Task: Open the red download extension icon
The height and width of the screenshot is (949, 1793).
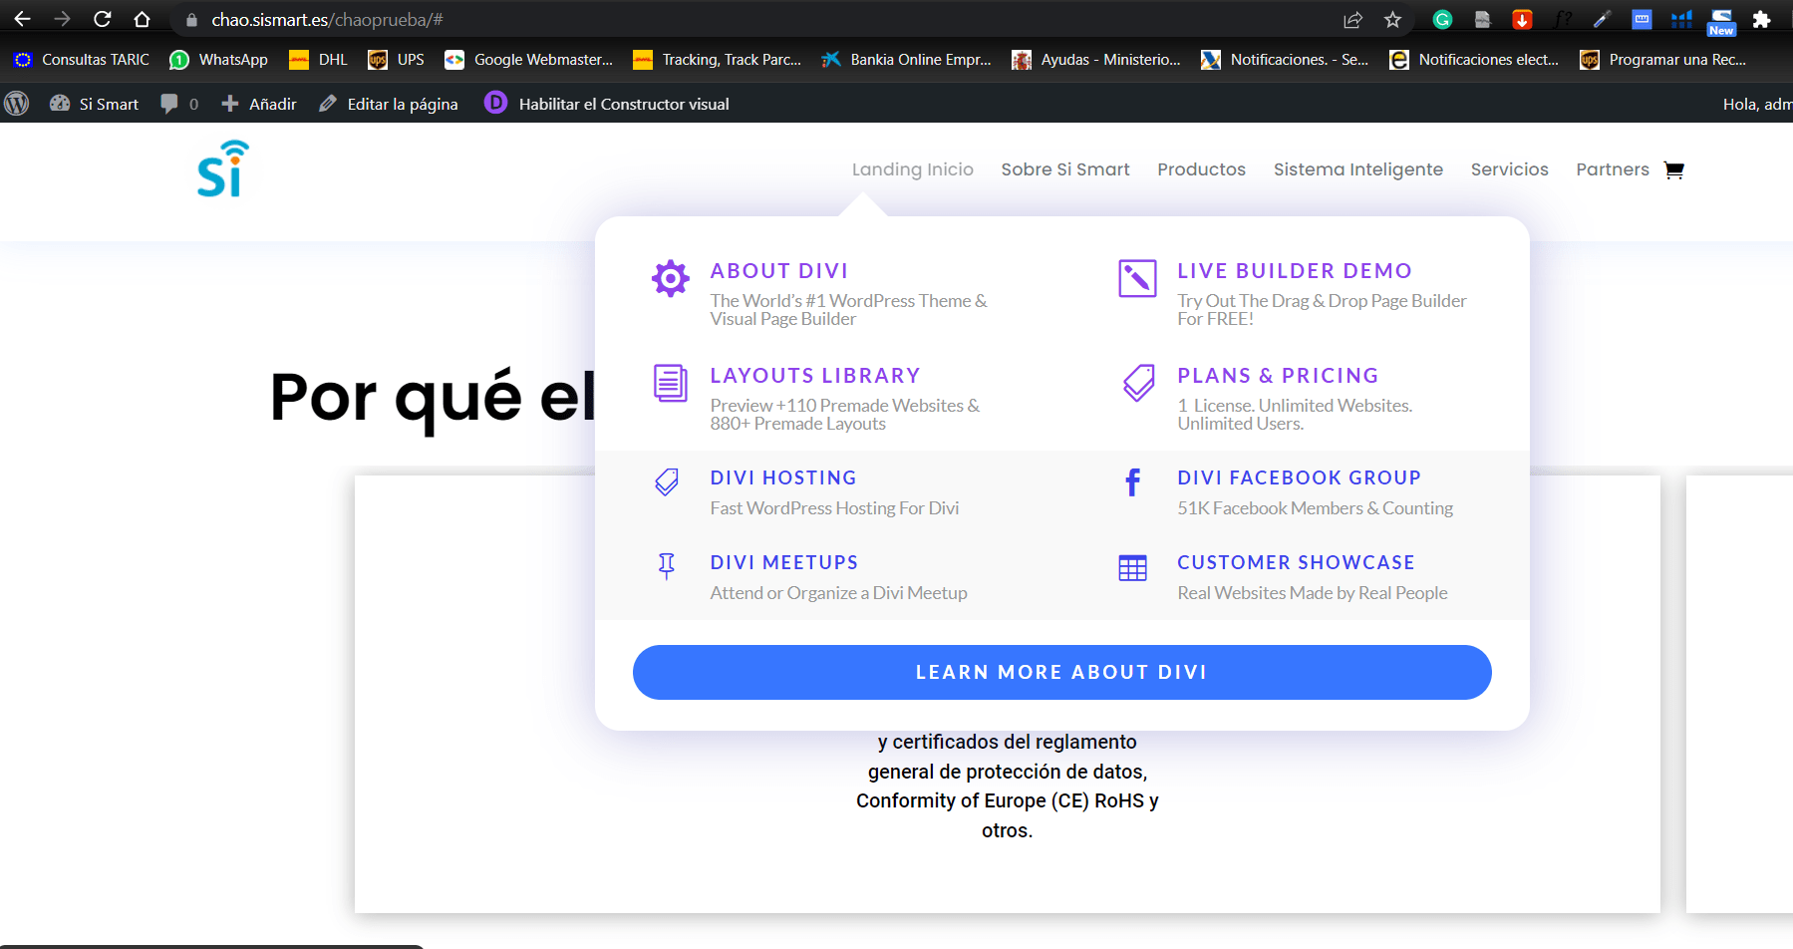Action: tap(1522, 19)
